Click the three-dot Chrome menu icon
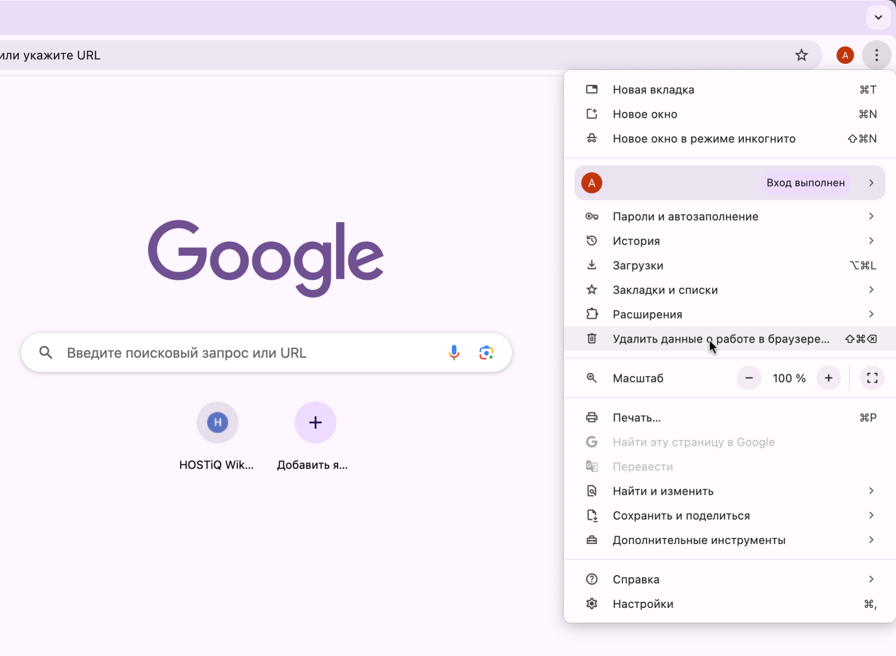 click(x=876, y=55)
